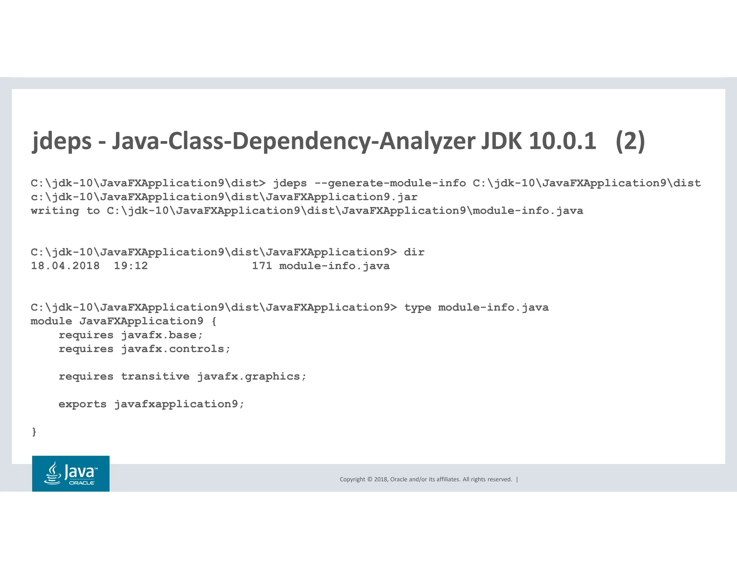737x569 pixels.
Task: Click the 171 module-info.java listing
Action: click(320, 266)
